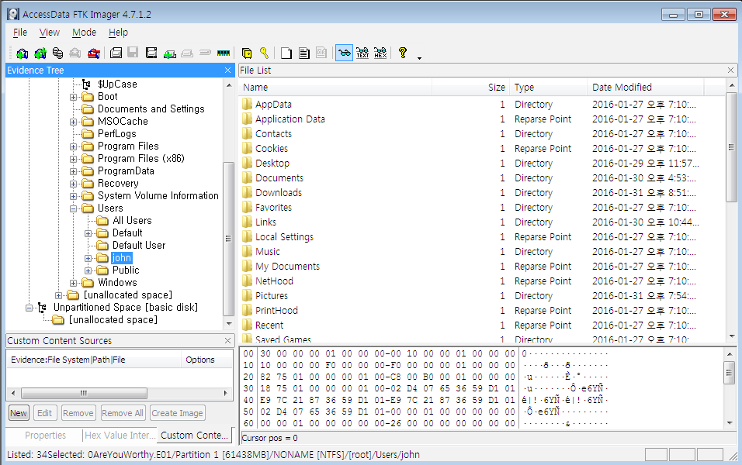Click the greyed Create Custom Content Image icon
Image resolution: width=742 pixels, height=465 pixels.
tap(187, 53)
